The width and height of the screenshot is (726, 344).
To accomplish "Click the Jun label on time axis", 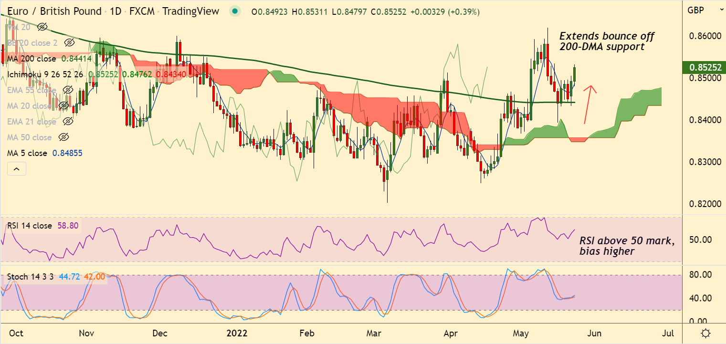I will [595, 333].
